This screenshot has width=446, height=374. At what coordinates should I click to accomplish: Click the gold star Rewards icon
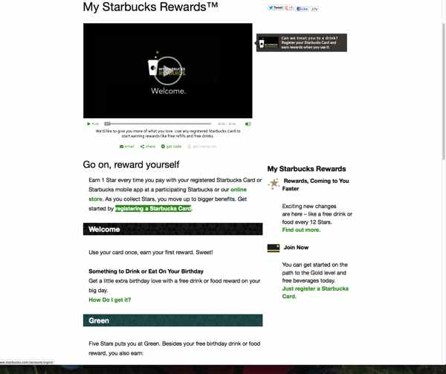[274, 184]
